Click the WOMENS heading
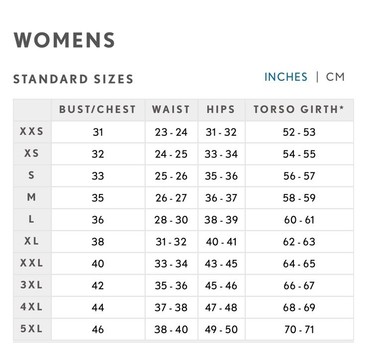 coord(64,40)
